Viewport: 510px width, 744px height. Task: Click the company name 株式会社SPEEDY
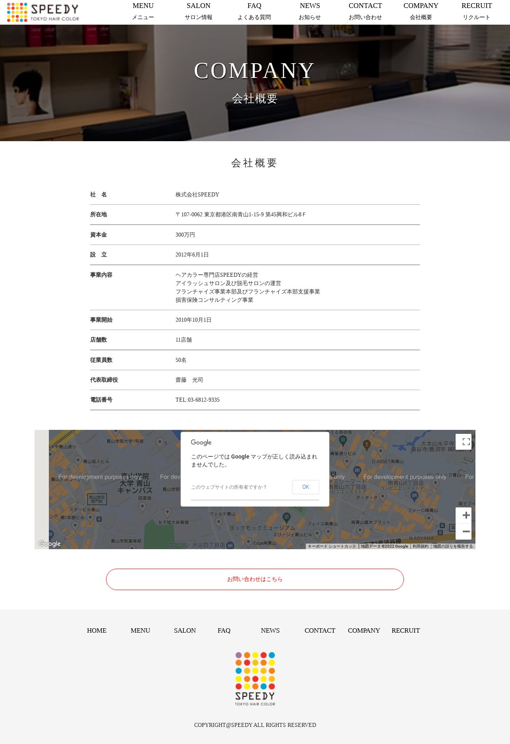pos(197,194)
